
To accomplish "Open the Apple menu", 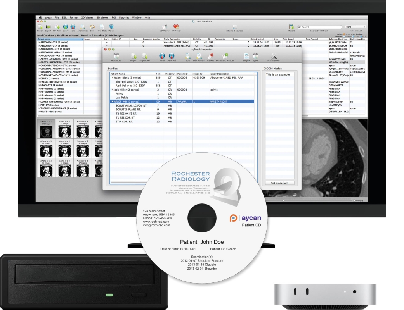I will pos(40,17).
